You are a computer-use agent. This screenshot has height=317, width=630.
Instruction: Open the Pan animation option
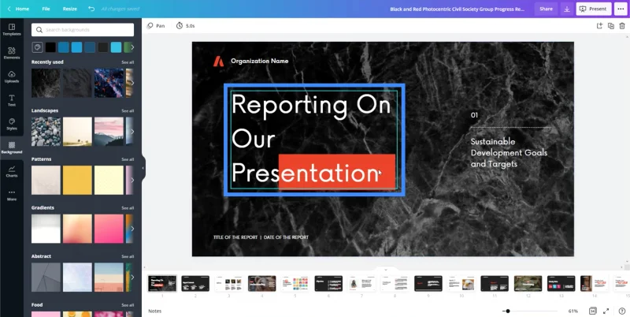coord(156,26)
